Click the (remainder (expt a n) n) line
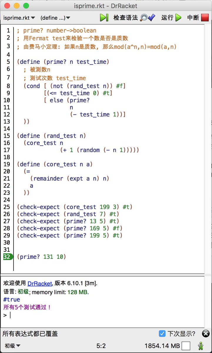The height and width of the screenshot is (353, 212). [x=70, y=179]
